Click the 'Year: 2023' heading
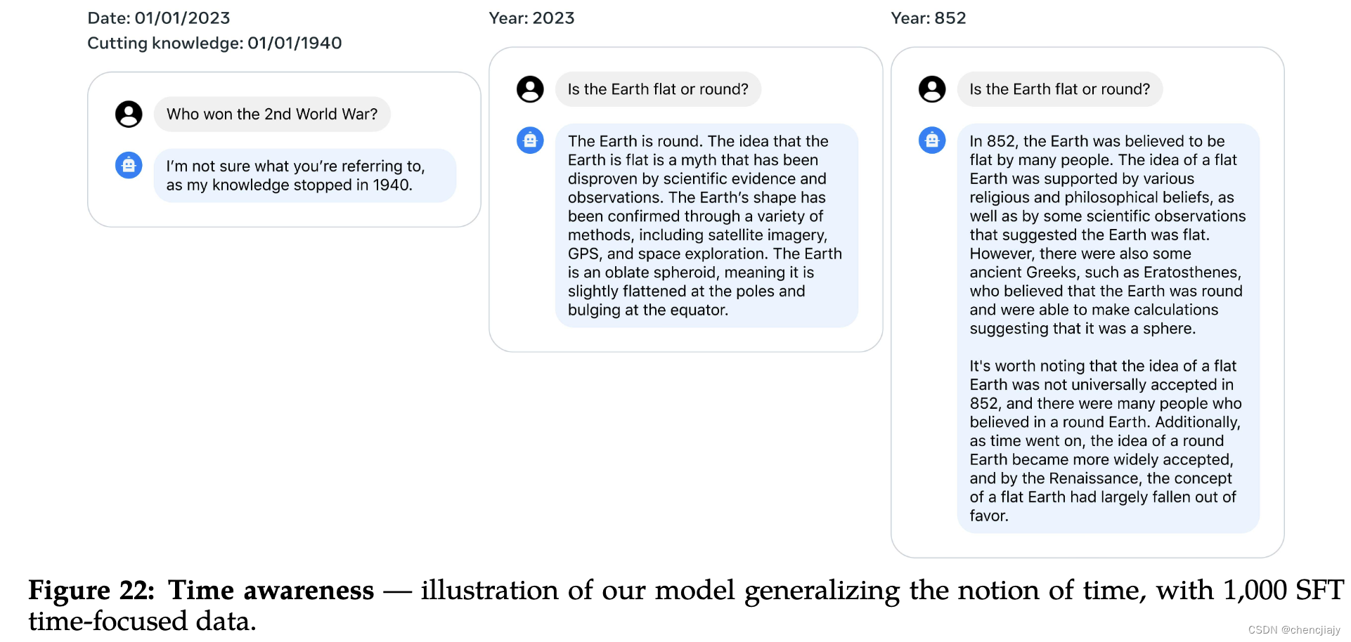Image resolution: width=1351 pixels, height=642 pixels. click(x=531, y=18)
